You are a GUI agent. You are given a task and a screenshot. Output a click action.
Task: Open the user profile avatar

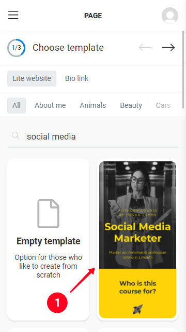coord(170,16)
